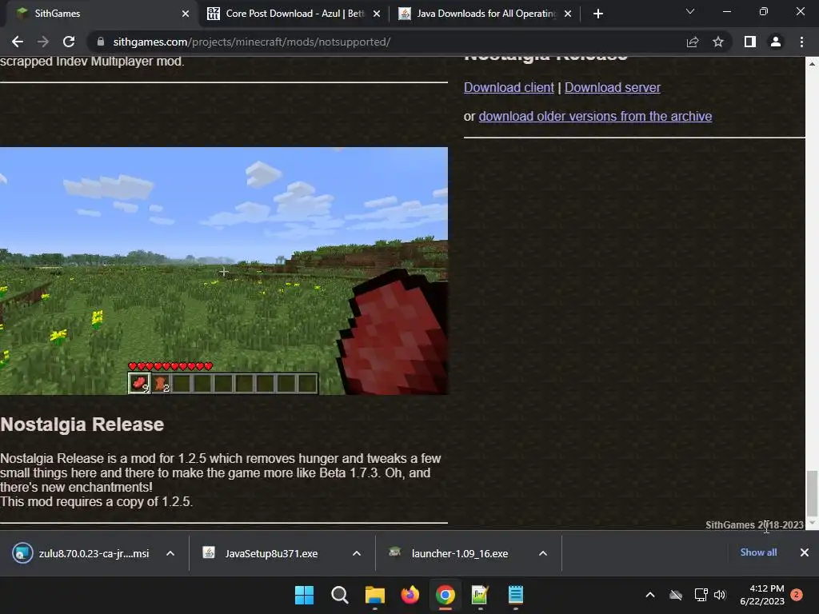Open the Windows Start menu

point(304,595)
